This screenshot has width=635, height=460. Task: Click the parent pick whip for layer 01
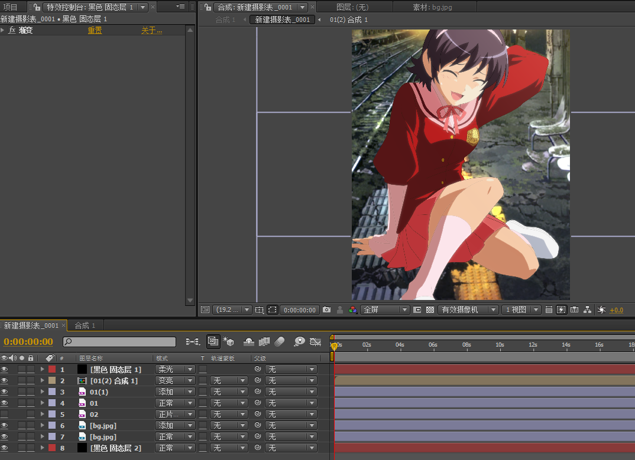(x=258, y=403)
